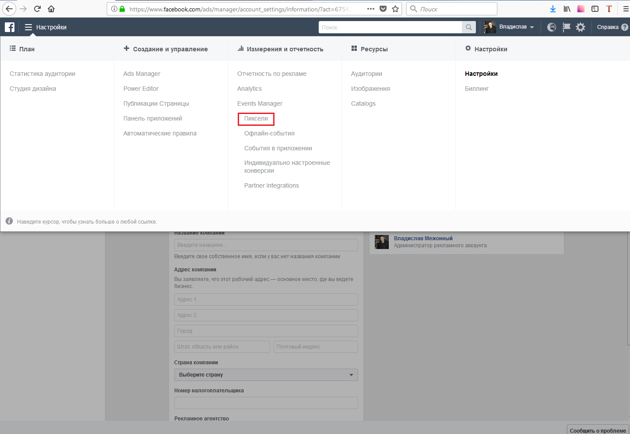
Task: Click the question mark help icon
Action: coord(625,27)
